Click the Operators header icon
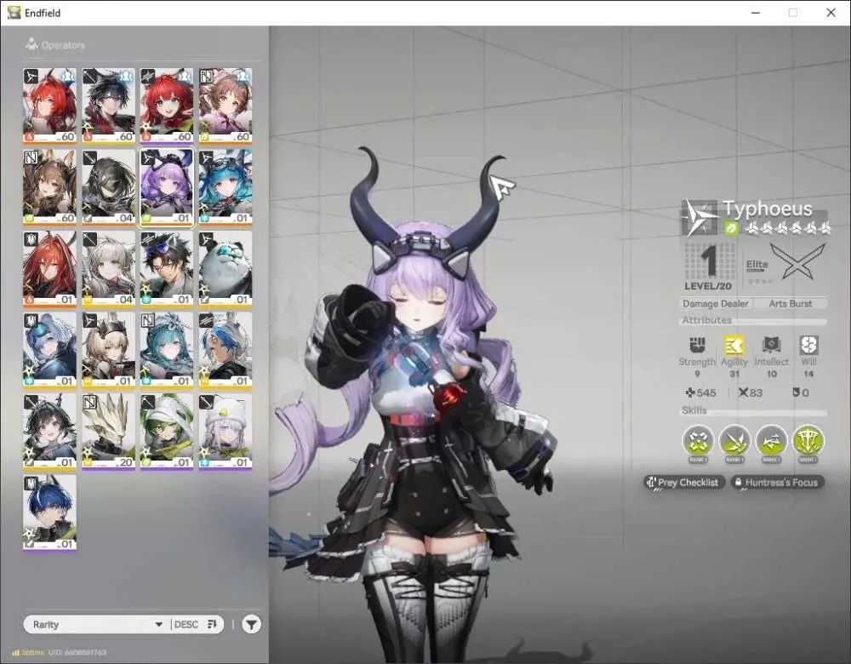The image size is (851, 664). click(31, 44)
